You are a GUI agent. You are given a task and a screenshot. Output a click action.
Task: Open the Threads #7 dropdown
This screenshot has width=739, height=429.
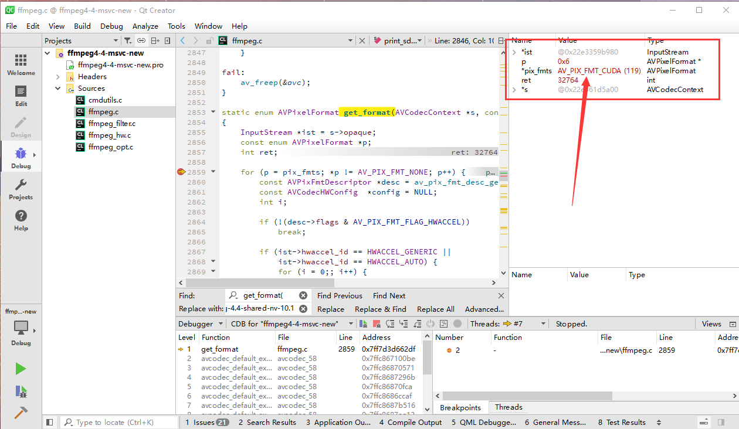(x=524, y=324)
